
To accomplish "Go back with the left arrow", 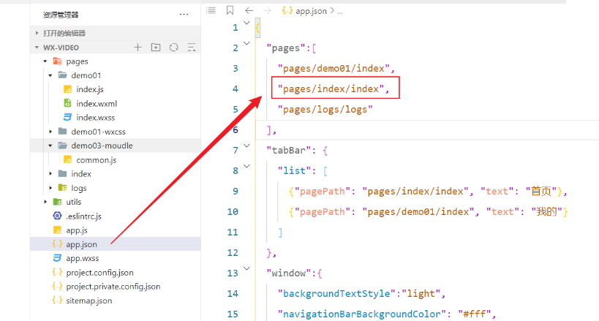I will pos(249,11).
